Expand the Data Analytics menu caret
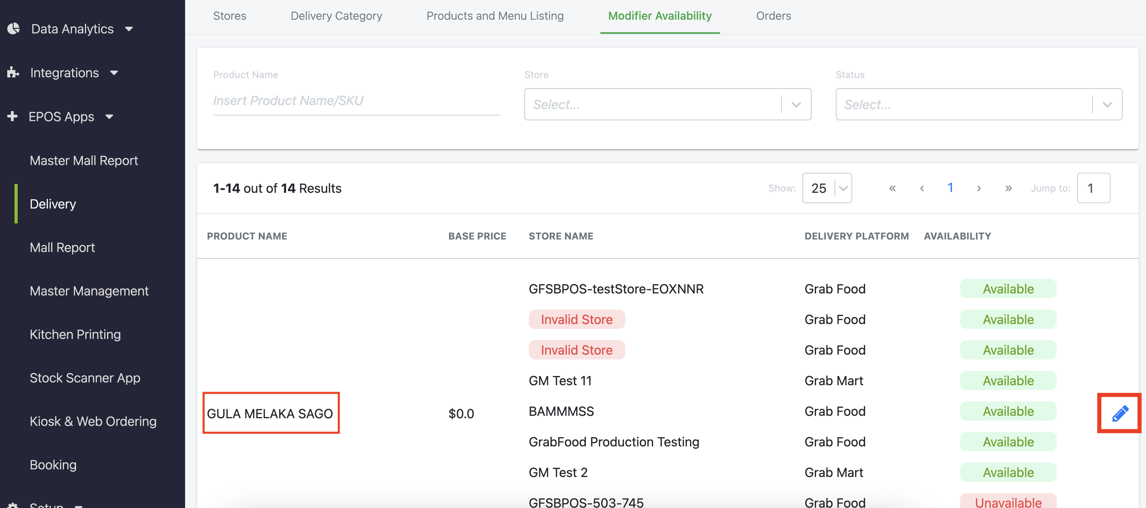1146x508 pixels. pos(129,29)
